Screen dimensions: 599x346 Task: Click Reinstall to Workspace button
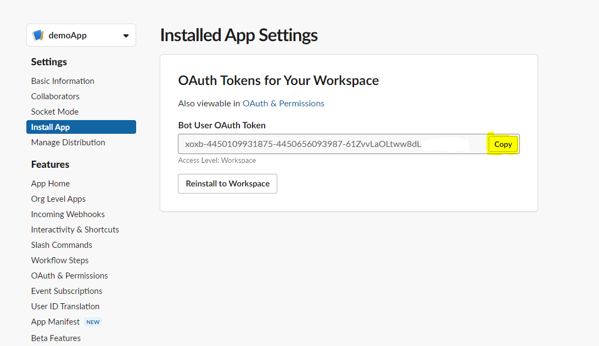tap(228, 184)
